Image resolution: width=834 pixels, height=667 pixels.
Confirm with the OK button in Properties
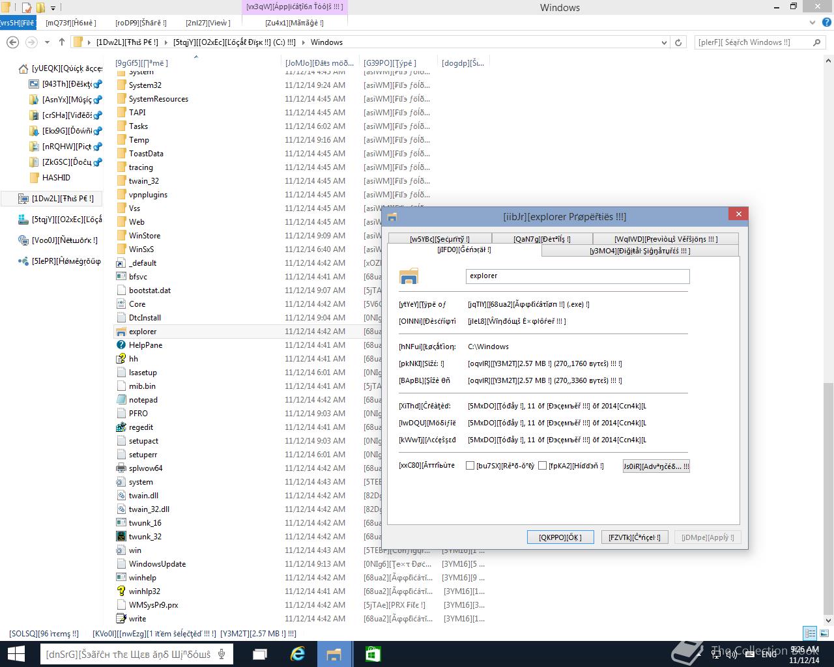[560, 537]
